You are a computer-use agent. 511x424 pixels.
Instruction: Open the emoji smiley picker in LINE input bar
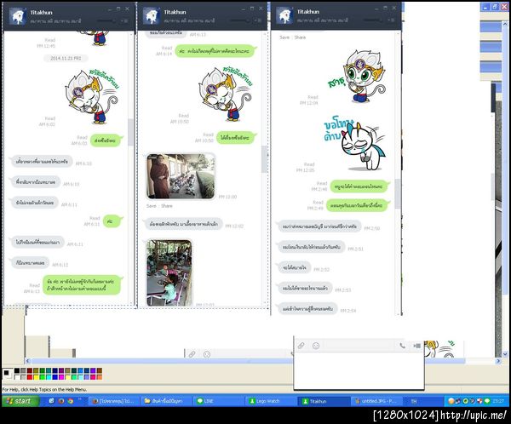tap(316, 346)
